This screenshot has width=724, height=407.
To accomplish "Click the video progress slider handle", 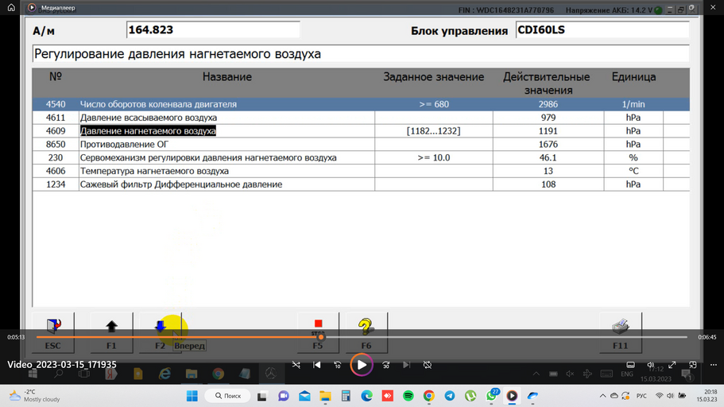I will click(x=320, y=337).
